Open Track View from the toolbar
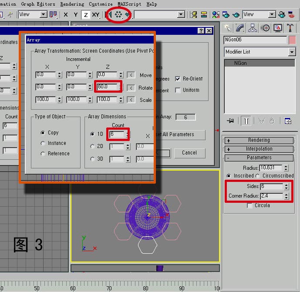This screenshot has height=292, width=300. (x=193, y=14)
